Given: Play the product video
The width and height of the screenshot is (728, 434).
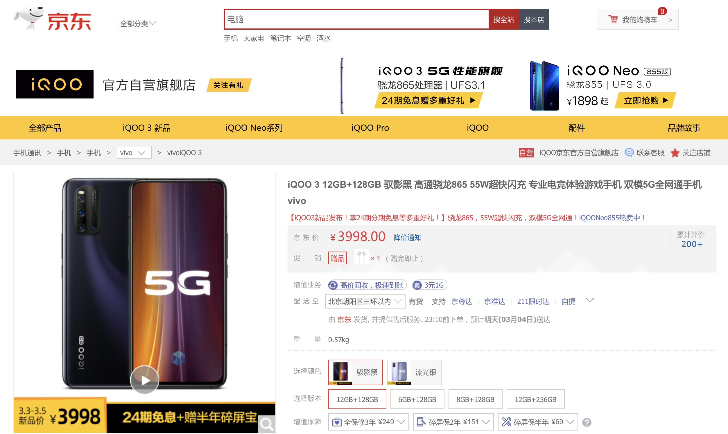Looking at the screenshot, I should tap(144, 380).
